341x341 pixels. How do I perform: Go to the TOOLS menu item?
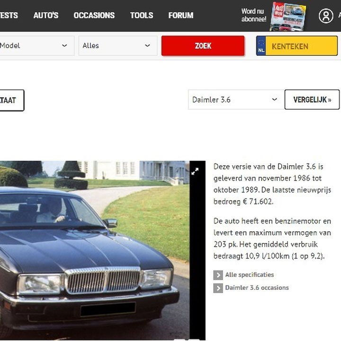click(x=142, y=16)
